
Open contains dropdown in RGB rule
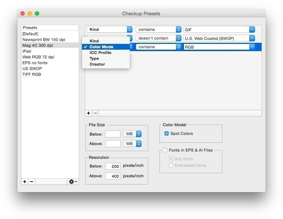pyautogui.click(x=159, y=47)
